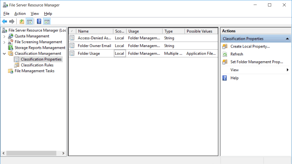Click the View action in Actions pane

235,70
